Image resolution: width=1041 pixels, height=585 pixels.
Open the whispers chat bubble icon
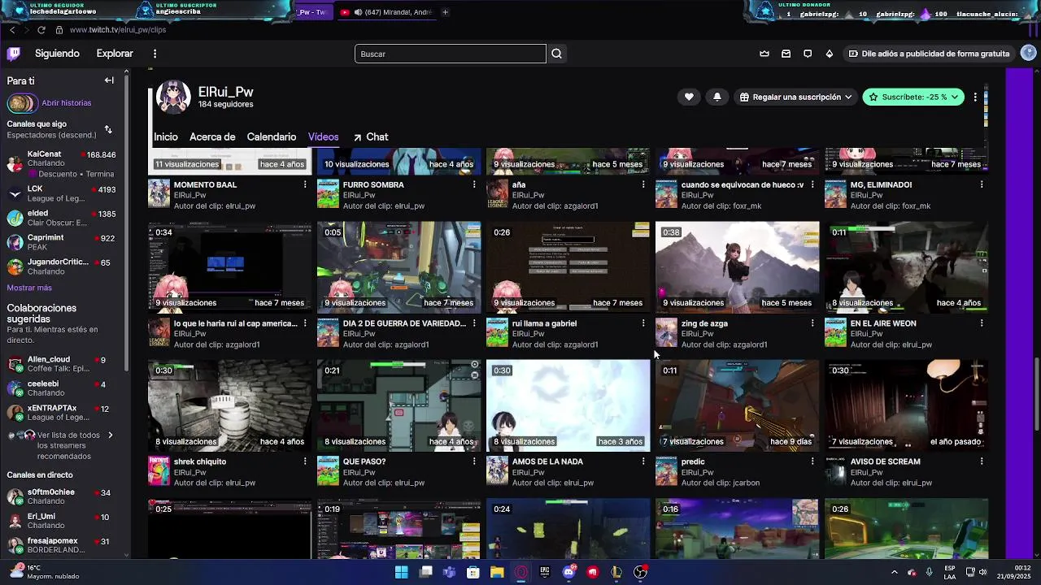pyautogui.click(x=808, y=54)
